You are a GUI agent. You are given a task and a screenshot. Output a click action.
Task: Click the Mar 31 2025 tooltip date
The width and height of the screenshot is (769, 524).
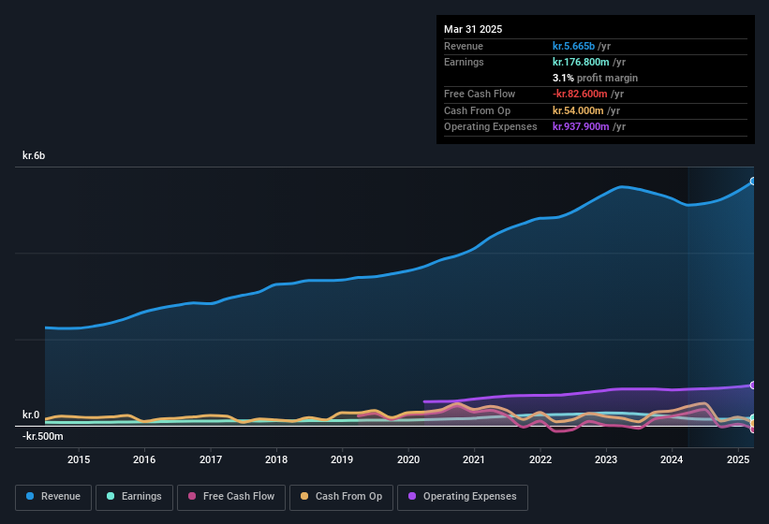click(x=473, y=29)
